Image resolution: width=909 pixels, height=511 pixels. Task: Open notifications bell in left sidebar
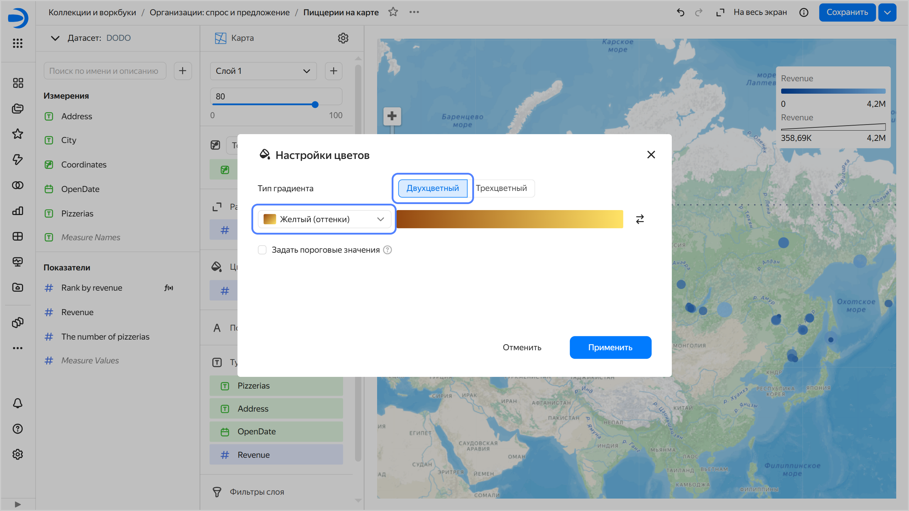17,403
